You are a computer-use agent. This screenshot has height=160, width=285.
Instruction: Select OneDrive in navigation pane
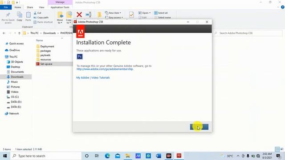click(12, 50)
